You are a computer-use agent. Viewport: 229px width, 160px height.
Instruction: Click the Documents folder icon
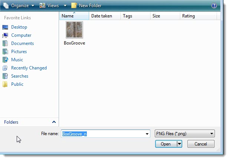pyautogui.click(x=5, y=43)
